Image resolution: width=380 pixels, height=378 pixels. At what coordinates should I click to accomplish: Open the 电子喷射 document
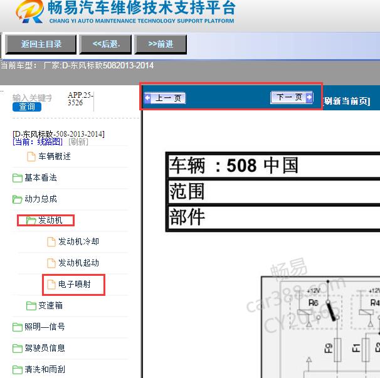pyautogui.click(x=74, y=284)
